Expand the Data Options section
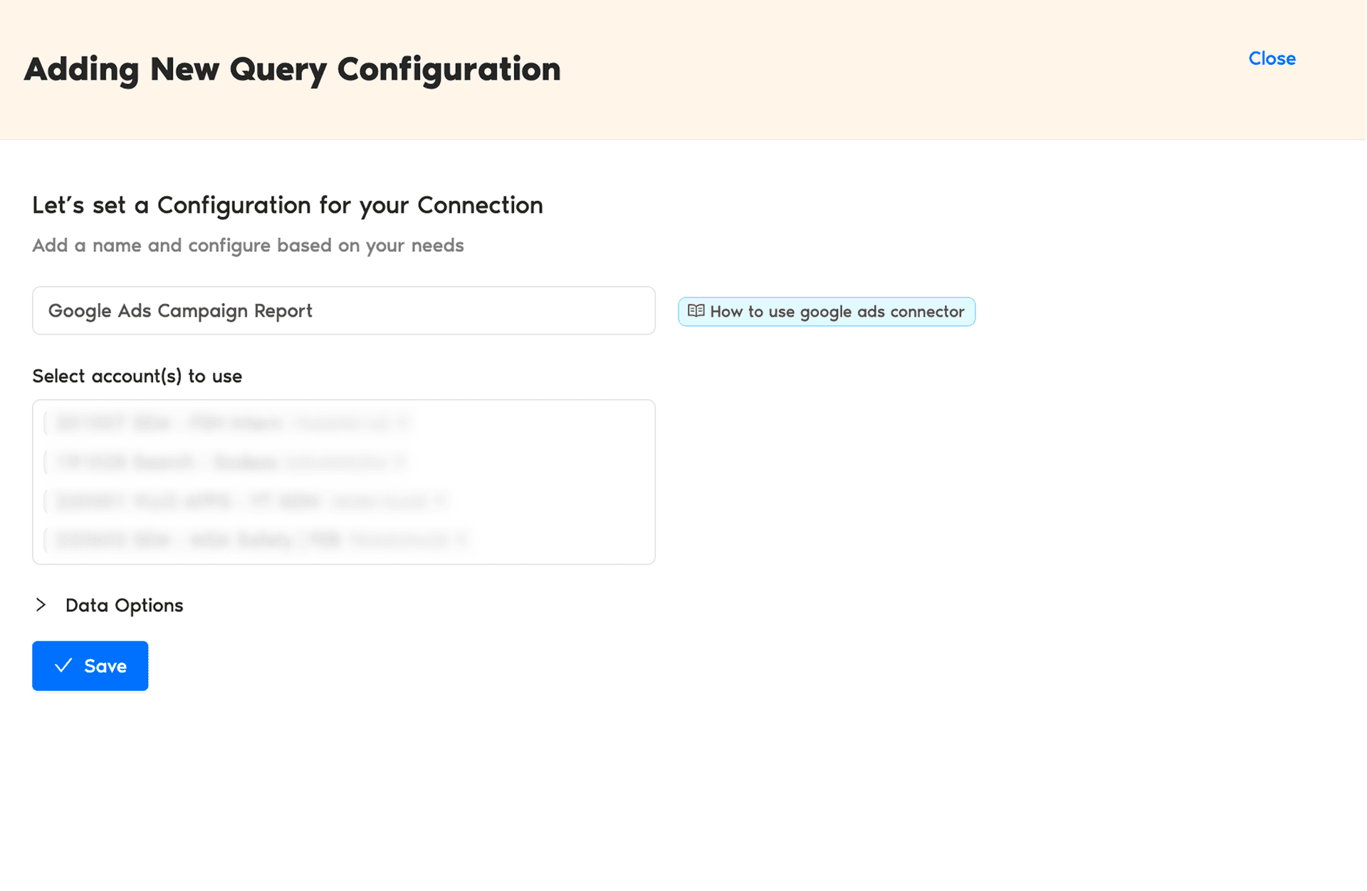1367x891 pixels. coord(124,605)
